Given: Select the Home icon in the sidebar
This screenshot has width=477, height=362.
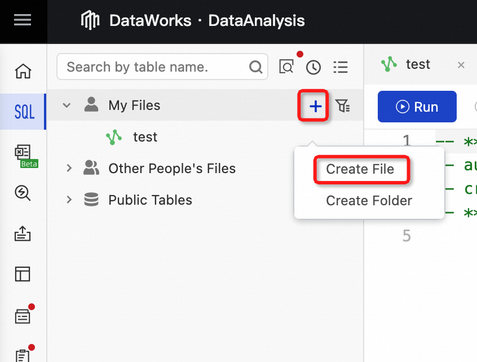Looking at the screenshot, I should tap(23, 71).
